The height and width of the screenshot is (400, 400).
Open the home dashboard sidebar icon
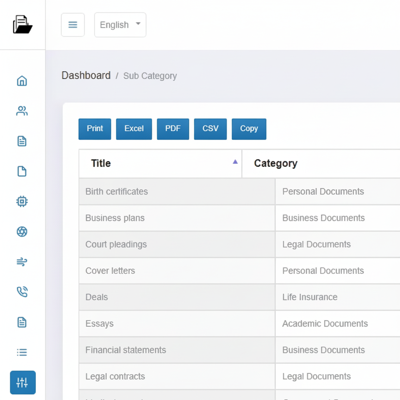tap(22, 81)
